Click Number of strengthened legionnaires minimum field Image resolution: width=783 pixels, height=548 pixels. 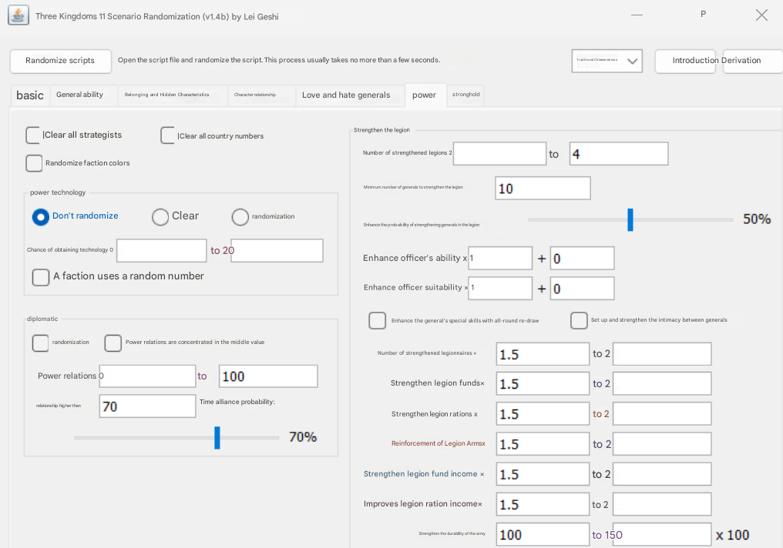click(x=543, y=354)
